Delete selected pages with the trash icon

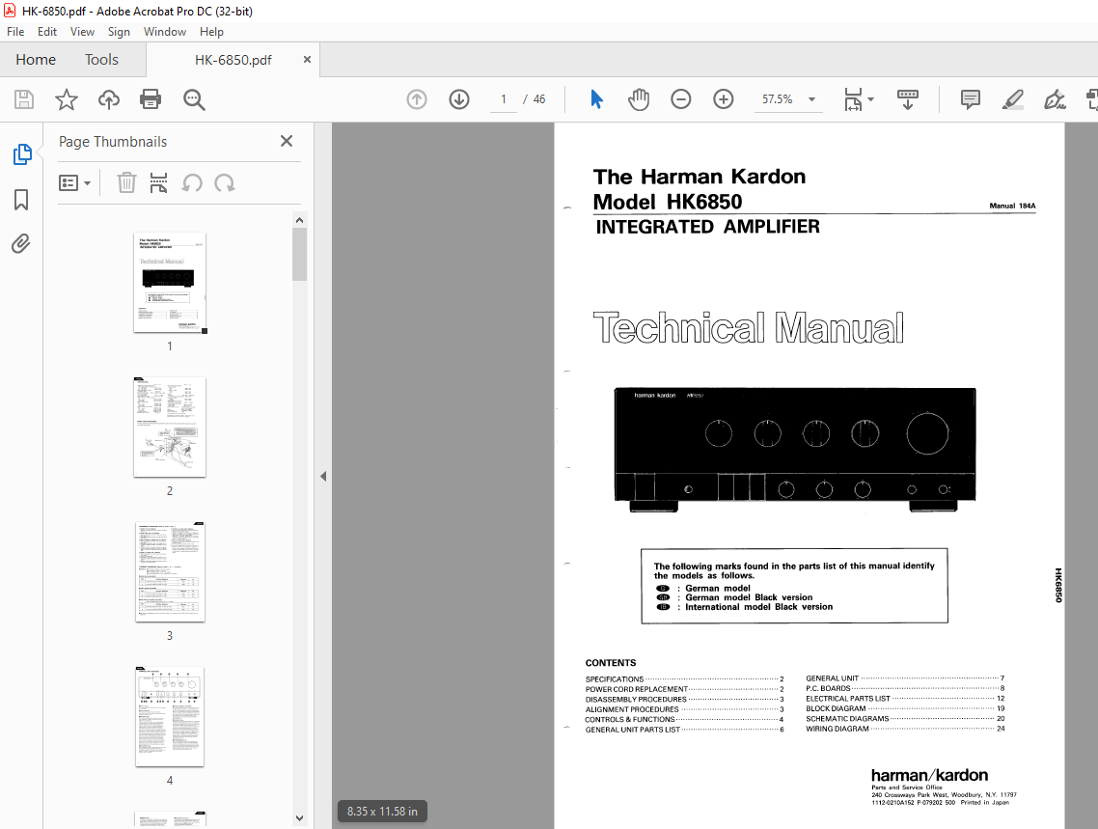(x=126, y=182)
